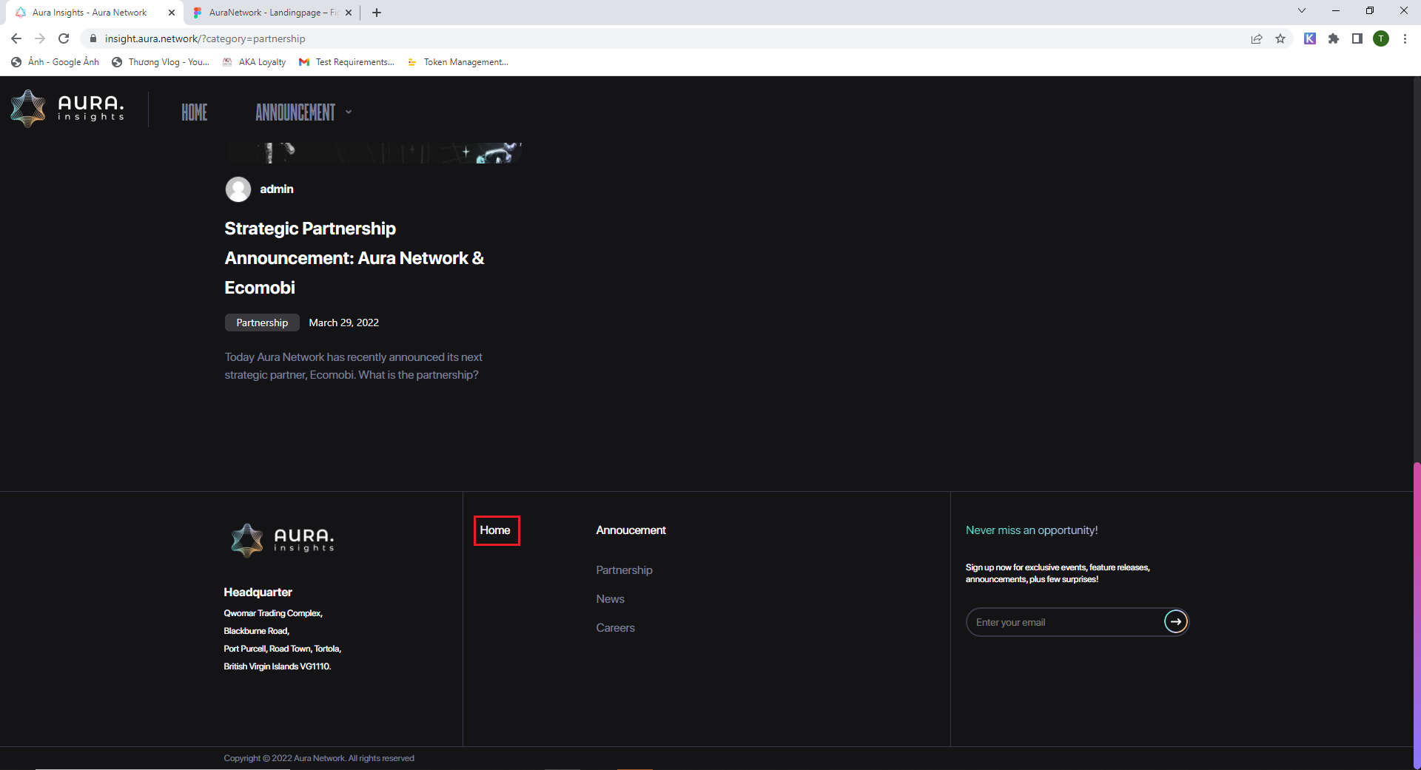
Task: Open the Strategic Partnership Announcement article title
Action: (x=355, y=258)
